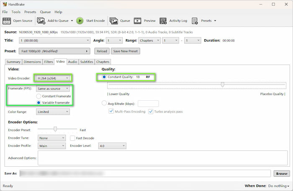Image resolution: width=293 pixels, height=191 pixels.
Task: Open the Encoder Profile Main dropdown
Action: (x=52, y=146)
